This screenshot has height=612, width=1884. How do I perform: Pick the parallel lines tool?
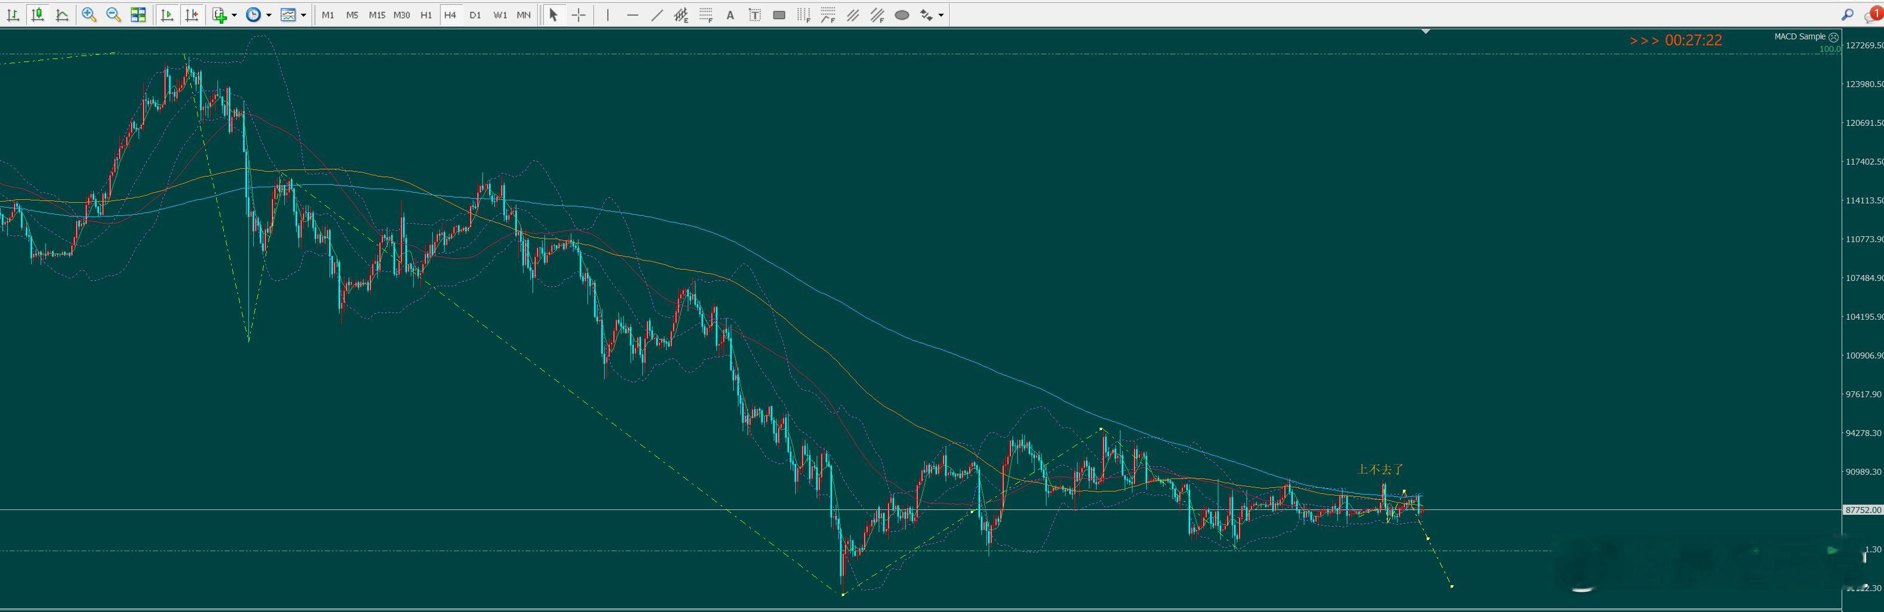853,15
